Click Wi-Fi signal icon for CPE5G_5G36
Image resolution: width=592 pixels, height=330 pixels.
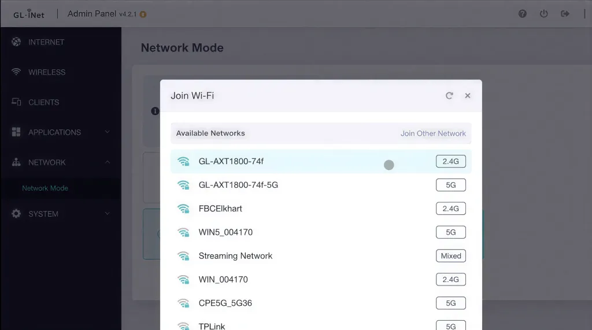tap(183, 303)
